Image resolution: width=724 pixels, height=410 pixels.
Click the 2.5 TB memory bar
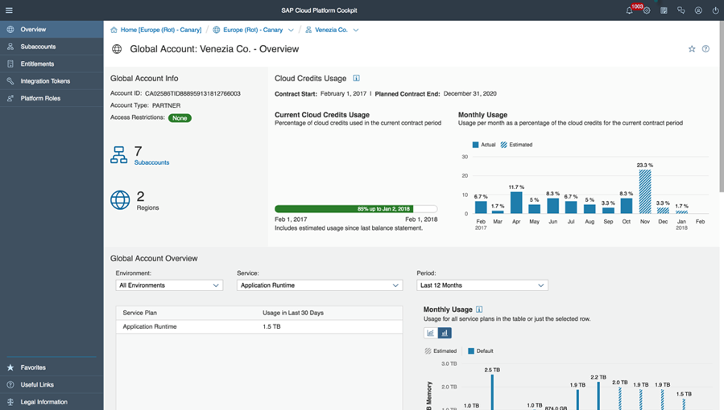coord(492,392)
